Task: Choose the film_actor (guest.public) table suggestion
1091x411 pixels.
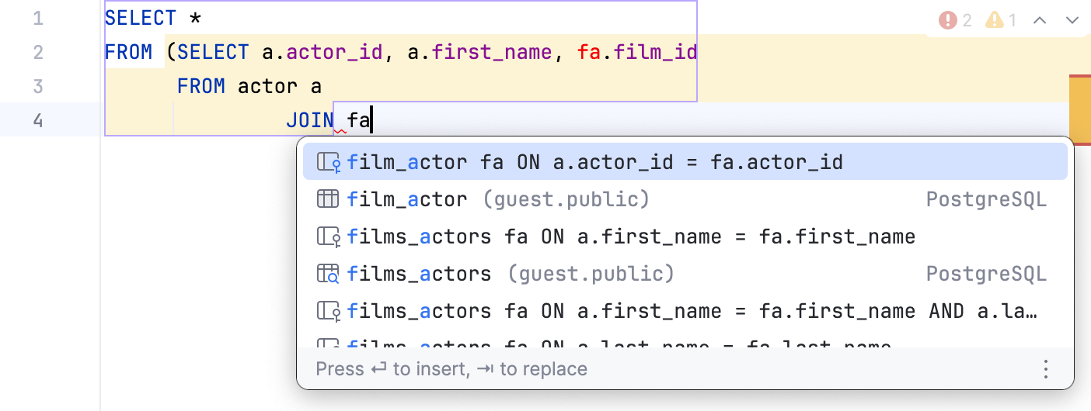Action: 497,199
